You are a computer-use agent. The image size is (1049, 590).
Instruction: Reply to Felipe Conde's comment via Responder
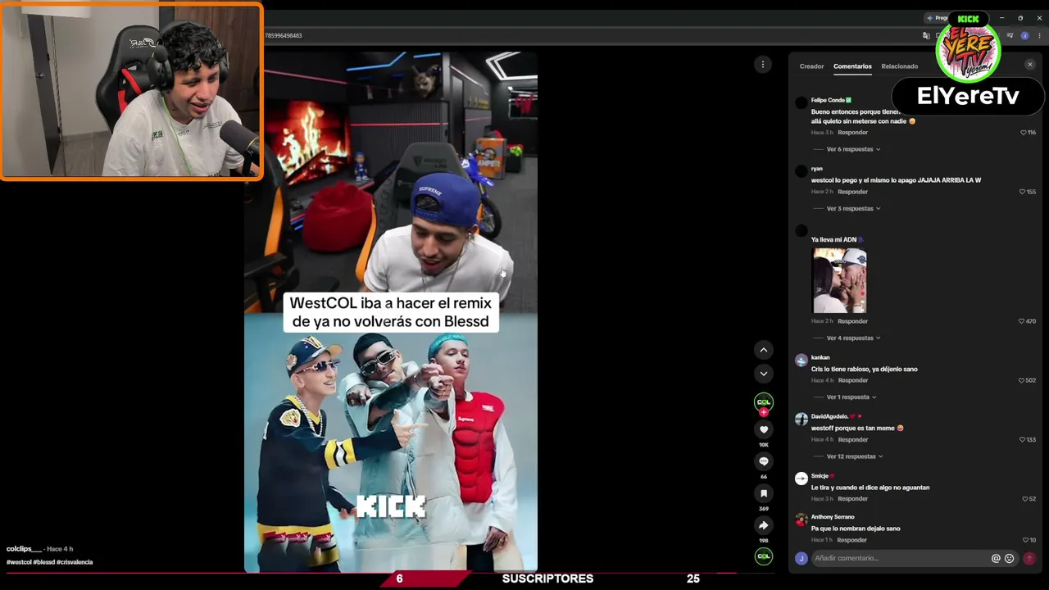click(x=852, y=133)
